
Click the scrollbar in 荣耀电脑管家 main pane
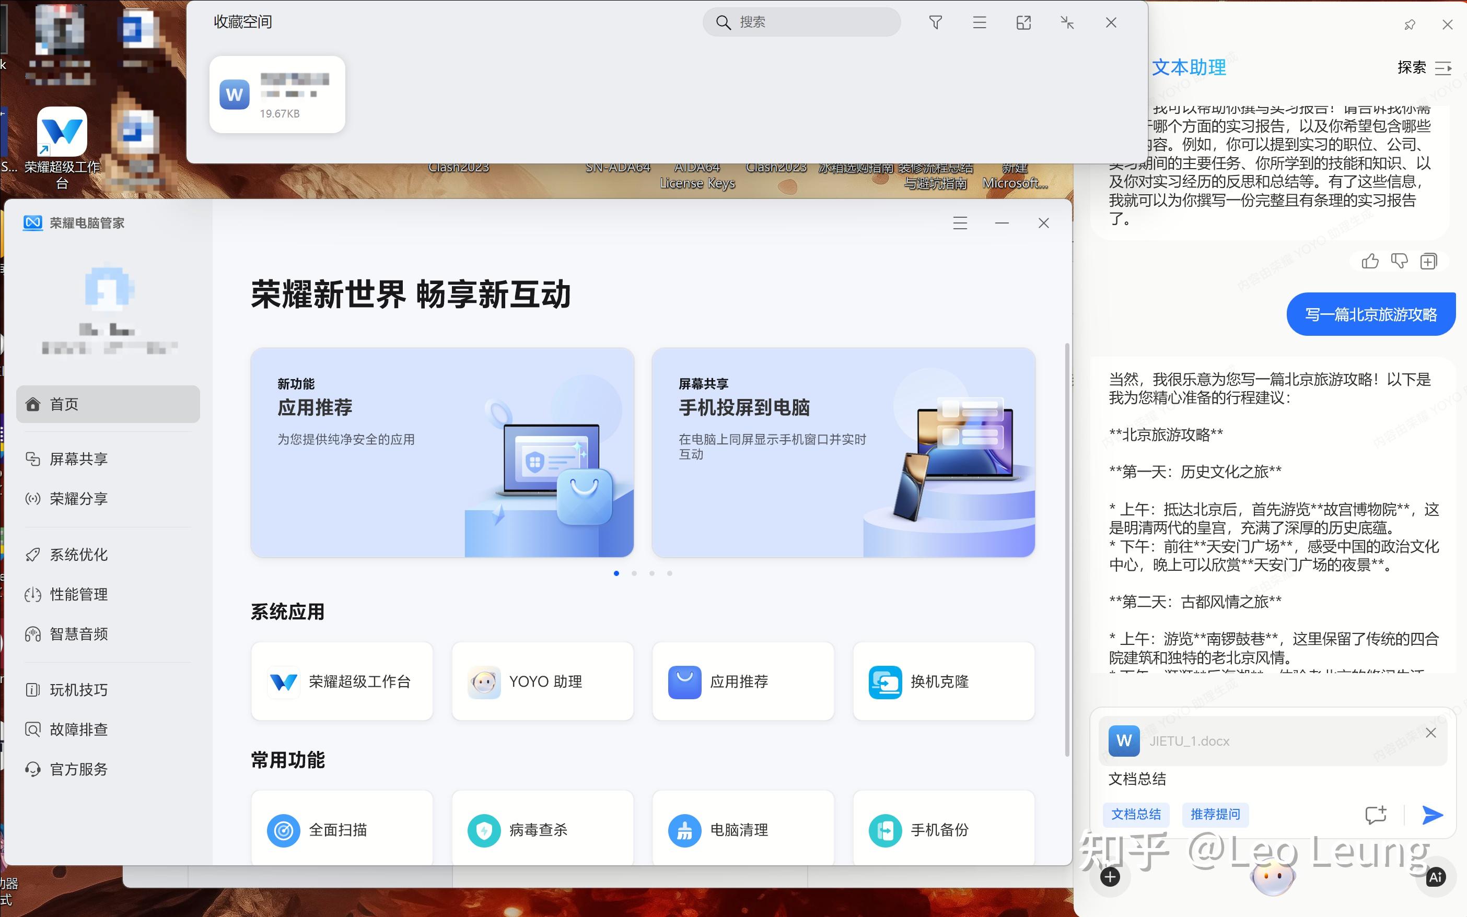(x=1067, y=549)
